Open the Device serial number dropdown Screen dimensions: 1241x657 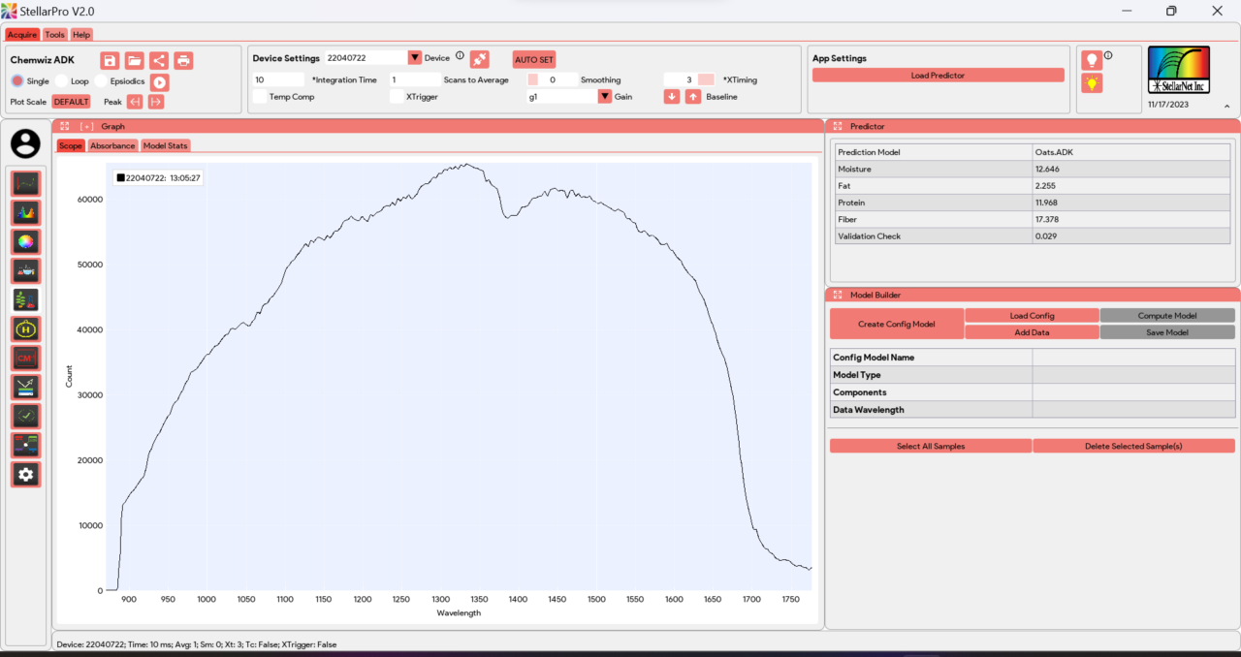click(414, 58)
